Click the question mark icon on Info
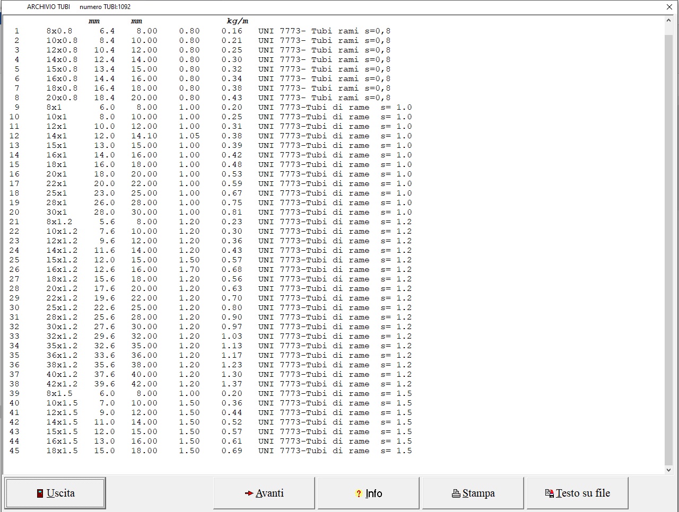 pos(359,493)
